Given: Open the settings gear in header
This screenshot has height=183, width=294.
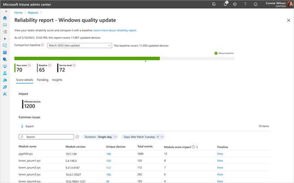Looking at the screenshot, I should coord(235,4).
